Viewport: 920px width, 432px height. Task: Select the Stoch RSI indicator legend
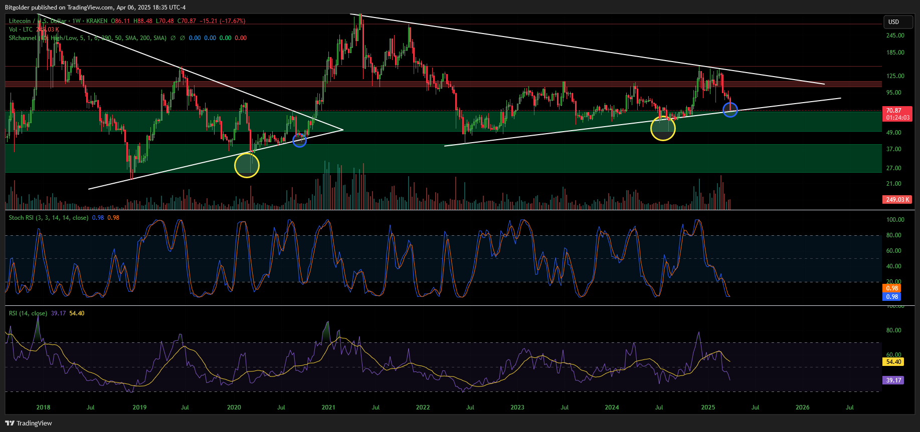48,218
